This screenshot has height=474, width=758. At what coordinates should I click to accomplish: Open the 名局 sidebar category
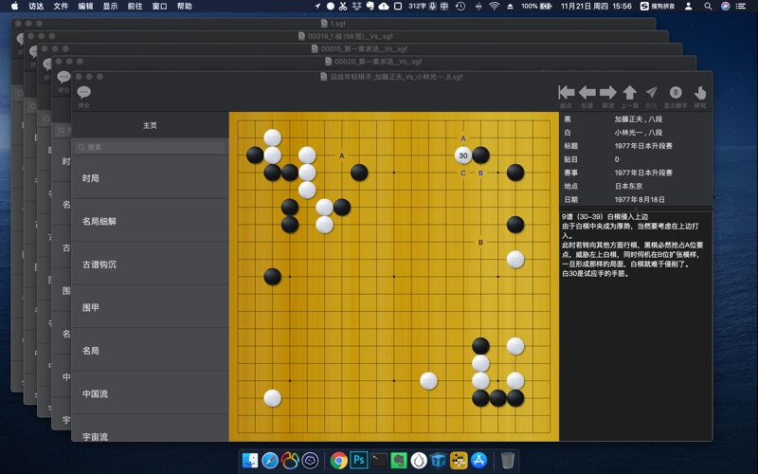click(x=151, y=350)
